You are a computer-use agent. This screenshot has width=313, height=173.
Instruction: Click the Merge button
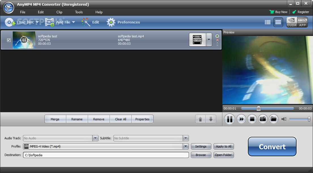55,119
